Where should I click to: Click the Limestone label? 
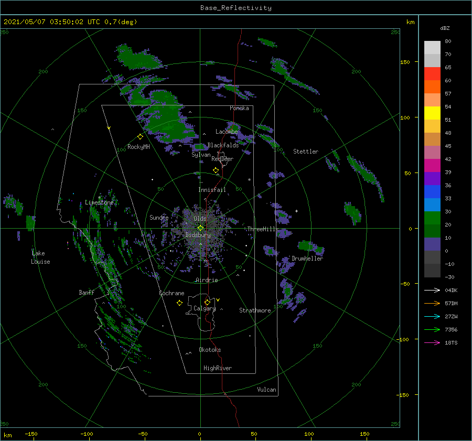[99, 202]
